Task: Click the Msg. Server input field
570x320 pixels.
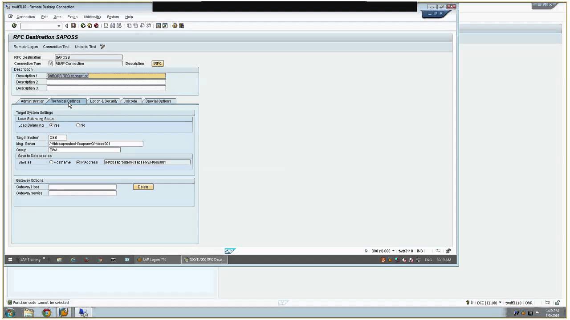Action: 96,144
